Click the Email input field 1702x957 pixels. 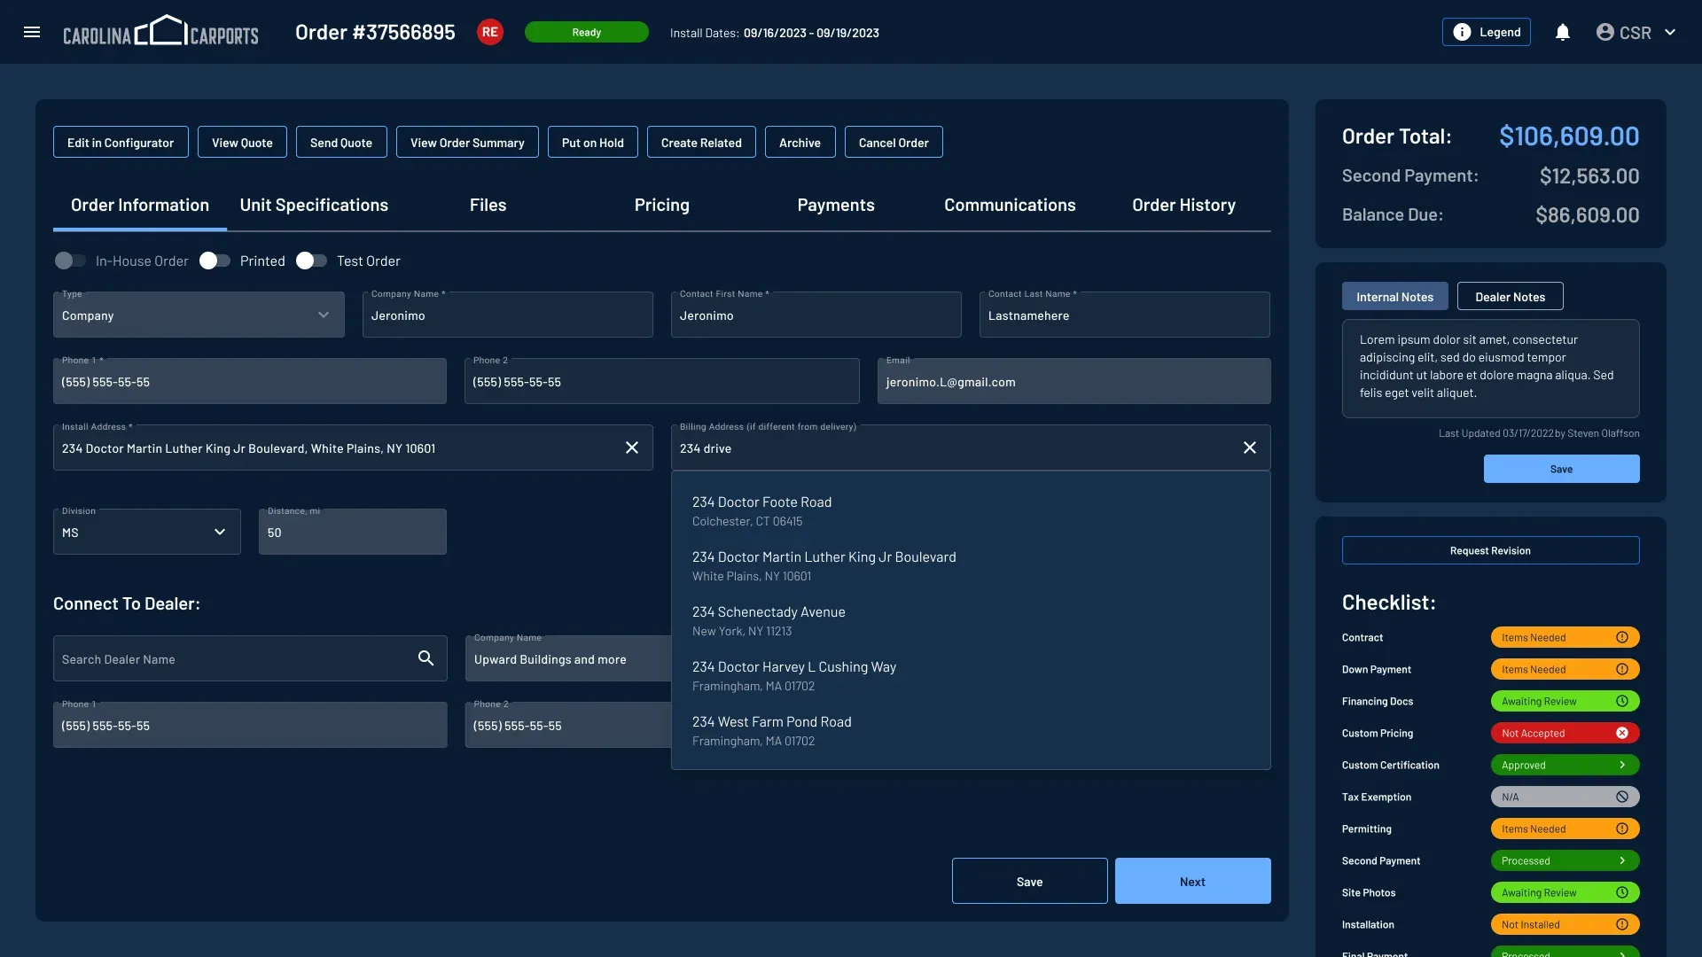[1074, 381]
